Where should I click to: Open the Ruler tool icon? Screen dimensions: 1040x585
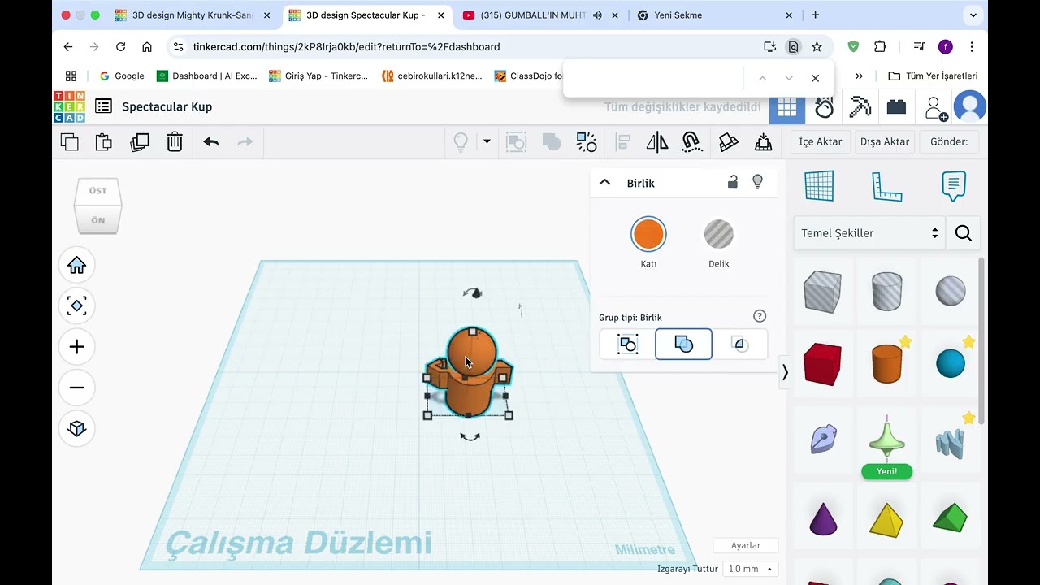(886, 186)
